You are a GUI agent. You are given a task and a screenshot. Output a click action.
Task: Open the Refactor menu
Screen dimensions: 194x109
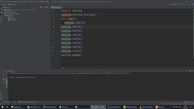pyautogui.click(x=26, y=2)
